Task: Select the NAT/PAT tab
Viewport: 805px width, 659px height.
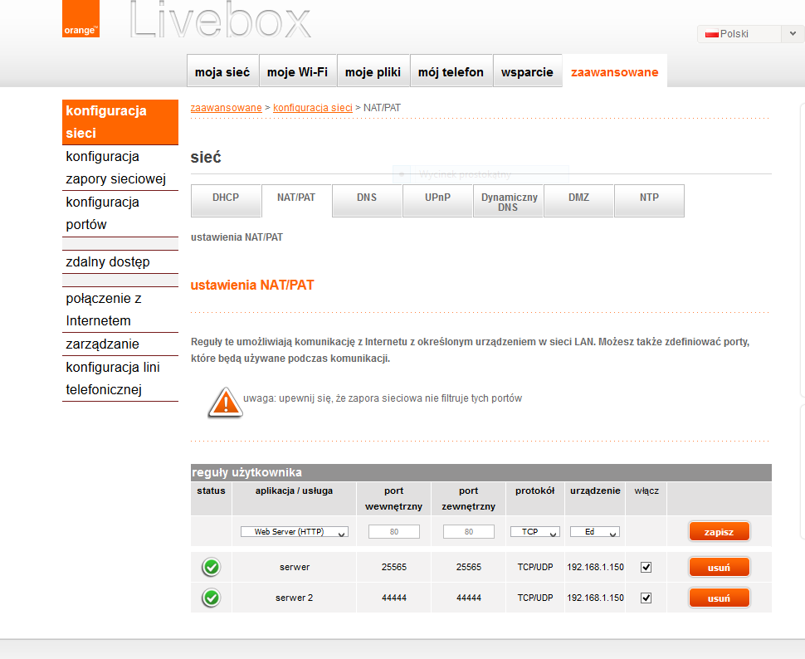Action: tap(296, 200)
